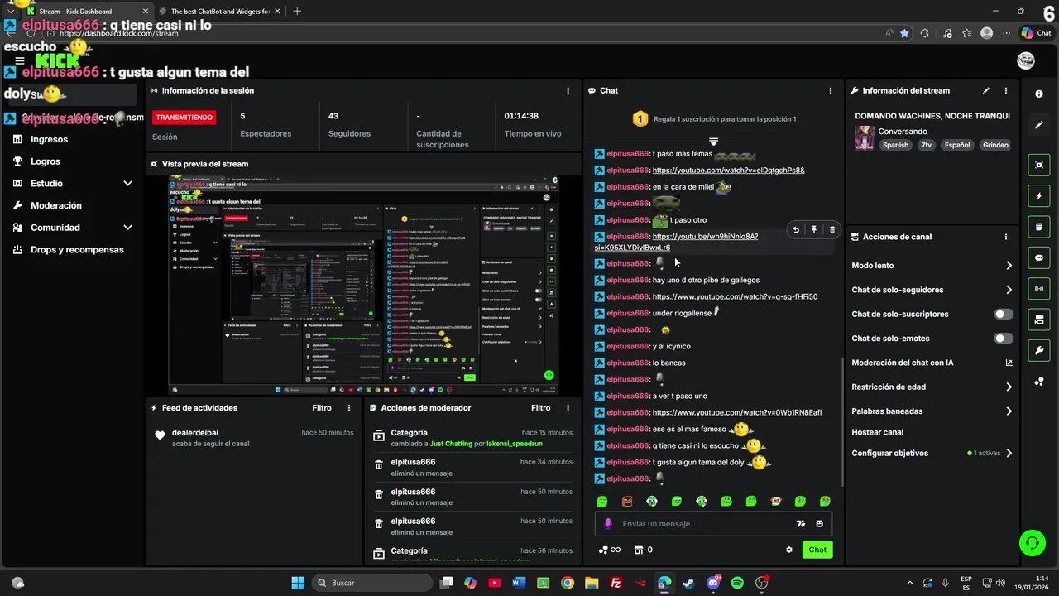This screenshot has width=1059, height=596.
Task: Click Hostear canal action
Action: [x=877, y=432]
